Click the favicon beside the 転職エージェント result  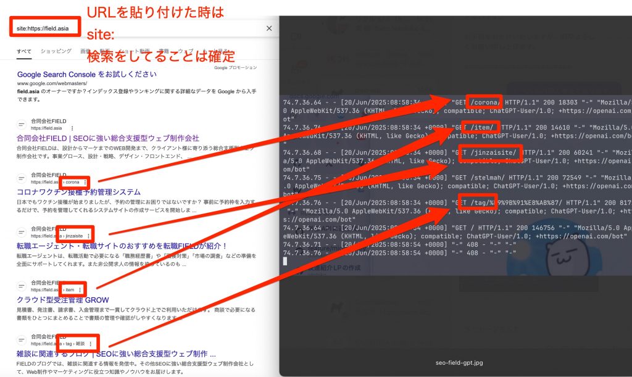click(x=22, y=233)
